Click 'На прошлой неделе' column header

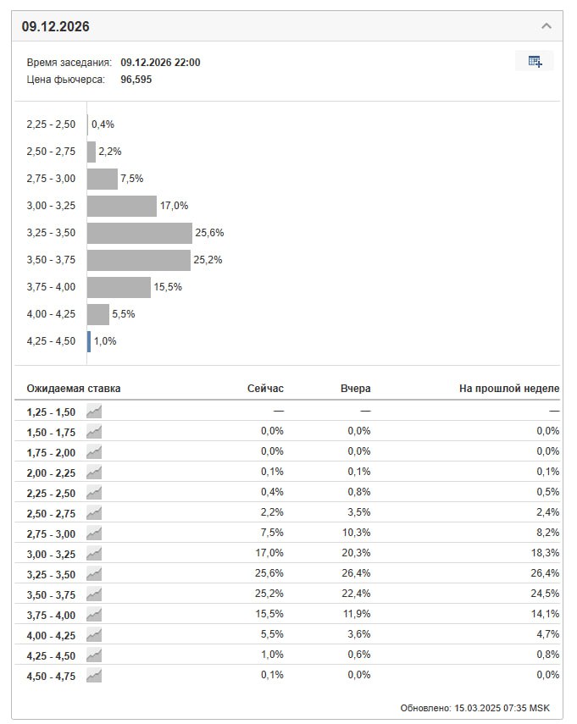point(509,389)
